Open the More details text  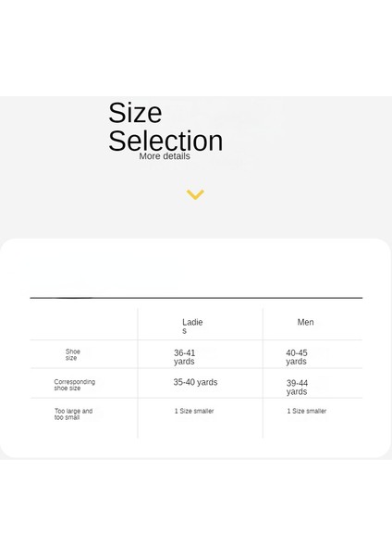(x=165, y=156)
